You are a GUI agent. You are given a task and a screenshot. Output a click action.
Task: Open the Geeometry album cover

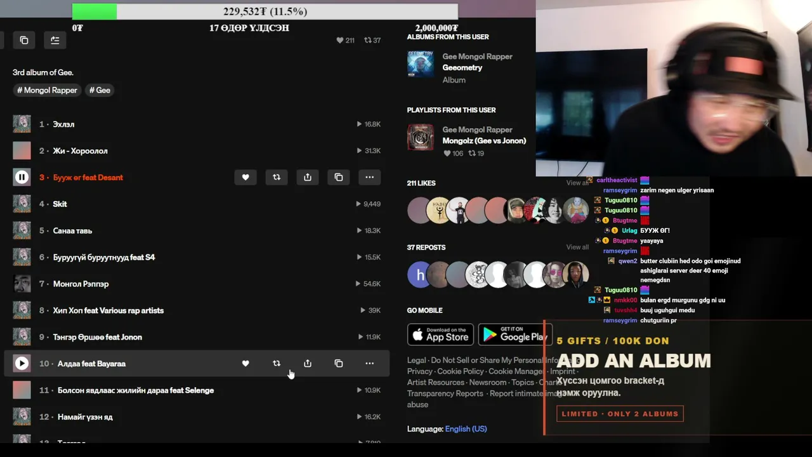point(421,64)
